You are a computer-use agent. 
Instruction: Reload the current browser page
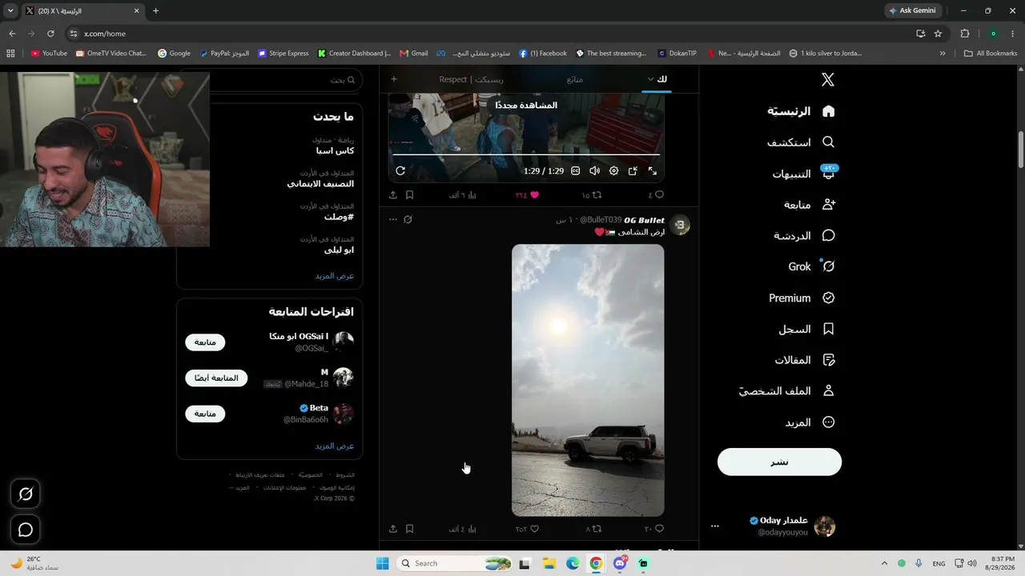tap(50, 34)
